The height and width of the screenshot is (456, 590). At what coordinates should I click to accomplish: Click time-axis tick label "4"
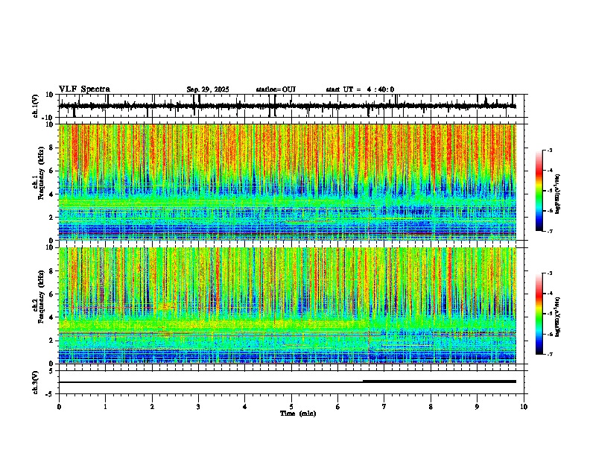coord(245,407)
